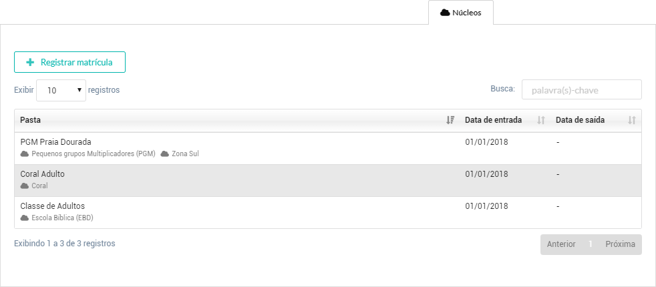This screenshot has width=656, height=287.
Task: Open the Classe de Adultos entry
Action: click(327, 213)
